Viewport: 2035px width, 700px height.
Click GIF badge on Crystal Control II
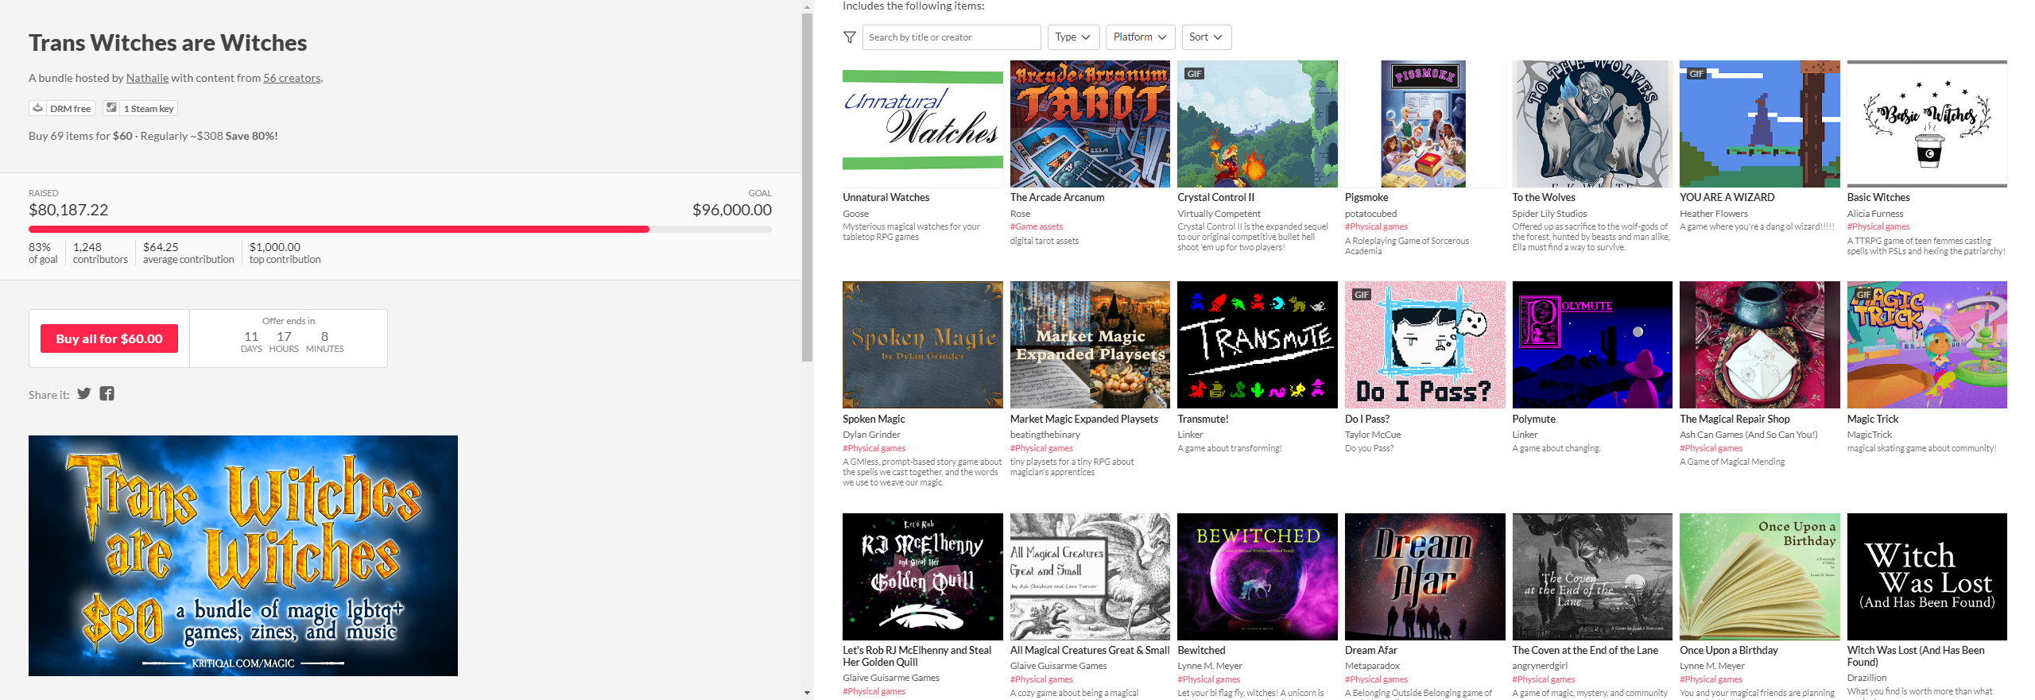tap(1194, 74)
